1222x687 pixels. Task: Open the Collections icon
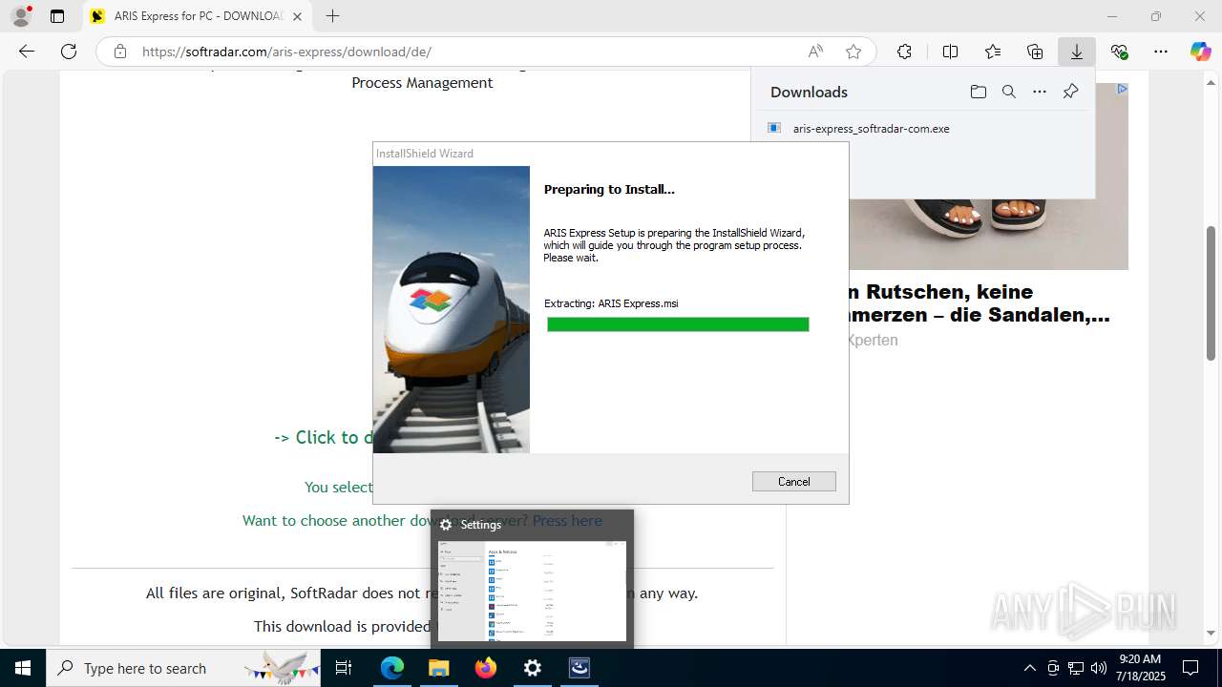coord(1035,52)
